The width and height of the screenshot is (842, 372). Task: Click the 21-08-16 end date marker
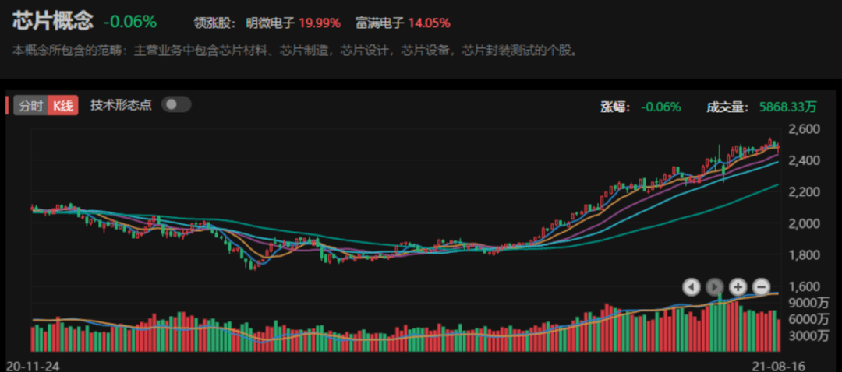coord(777,365)
